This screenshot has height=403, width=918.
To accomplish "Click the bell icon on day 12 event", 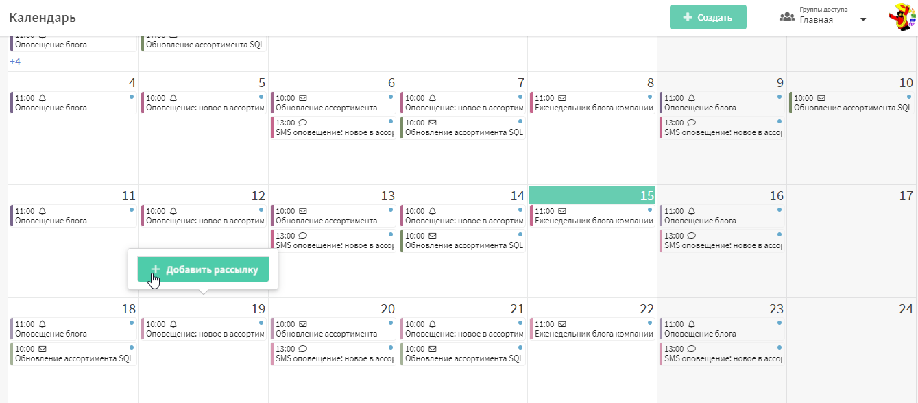I will (173, 211).
